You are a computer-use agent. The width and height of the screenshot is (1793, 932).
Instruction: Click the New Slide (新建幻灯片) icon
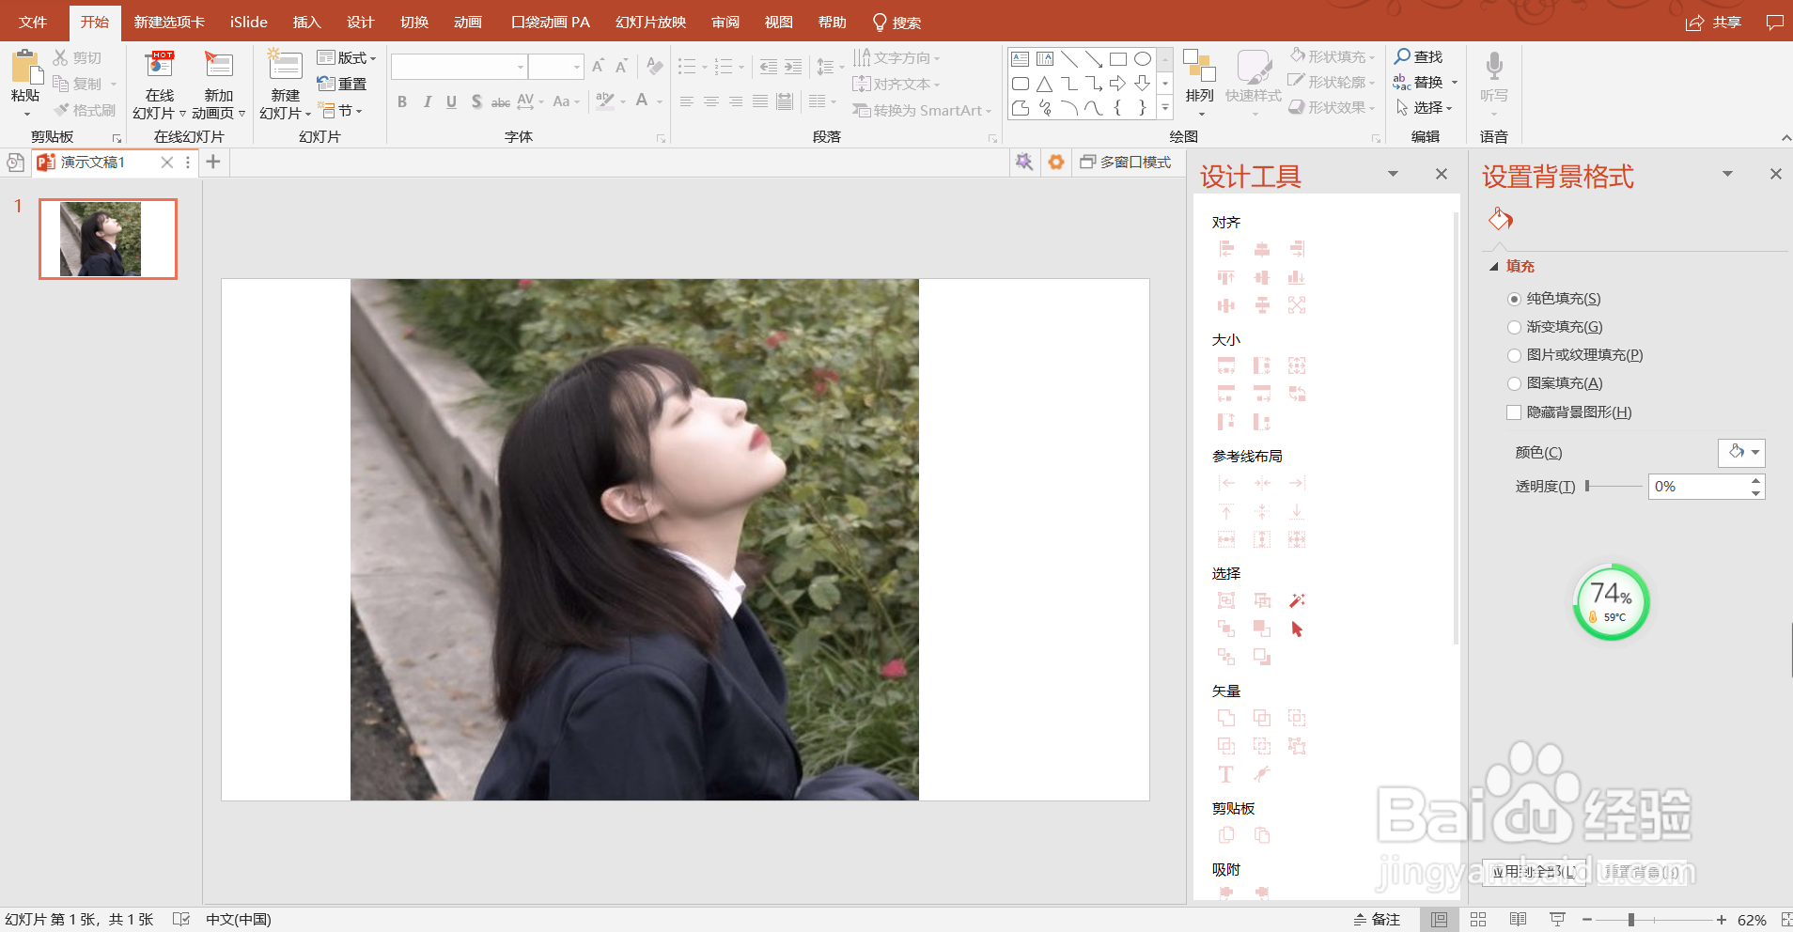click(x=285, y=66)
